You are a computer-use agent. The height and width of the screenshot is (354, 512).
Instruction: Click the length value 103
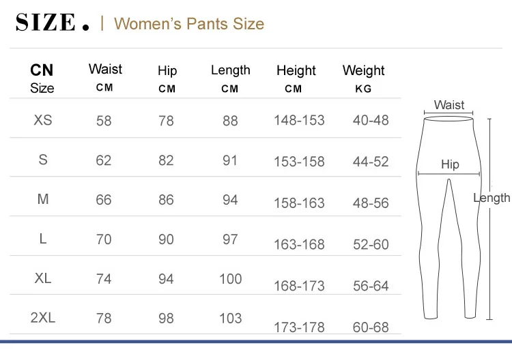pyautogui.click(x=231, y=318)
